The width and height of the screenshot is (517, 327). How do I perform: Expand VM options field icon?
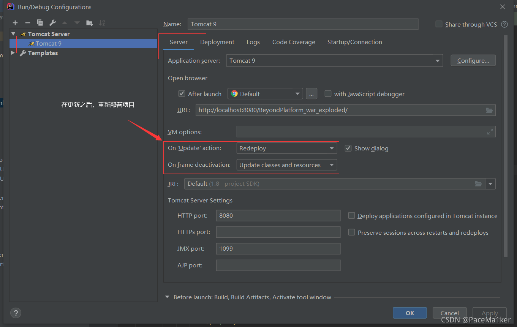pos(490,132)
